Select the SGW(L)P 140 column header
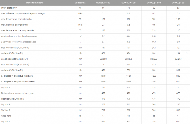The width and height of the screenshot is (190, 124). tap(154, 3)
